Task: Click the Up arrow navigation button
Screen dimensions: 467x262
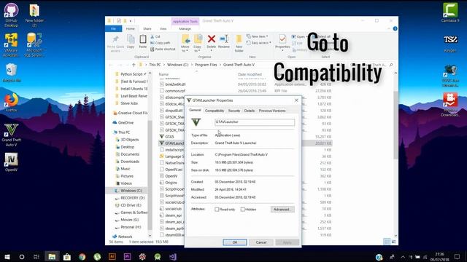Action: point(134,65)
